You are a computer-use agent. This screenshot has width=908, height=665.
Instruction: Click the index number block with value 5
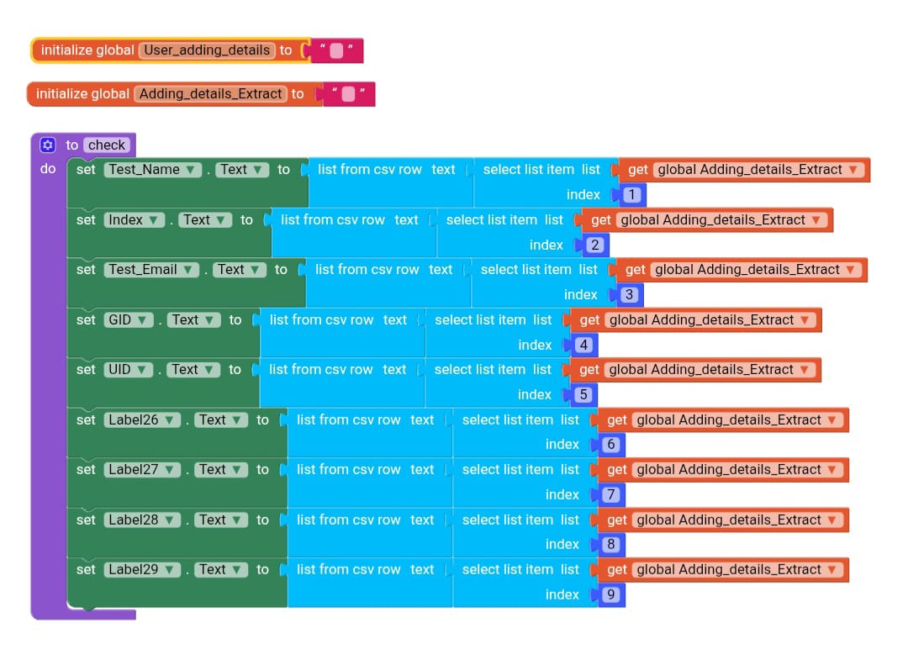tap(583, 395)
